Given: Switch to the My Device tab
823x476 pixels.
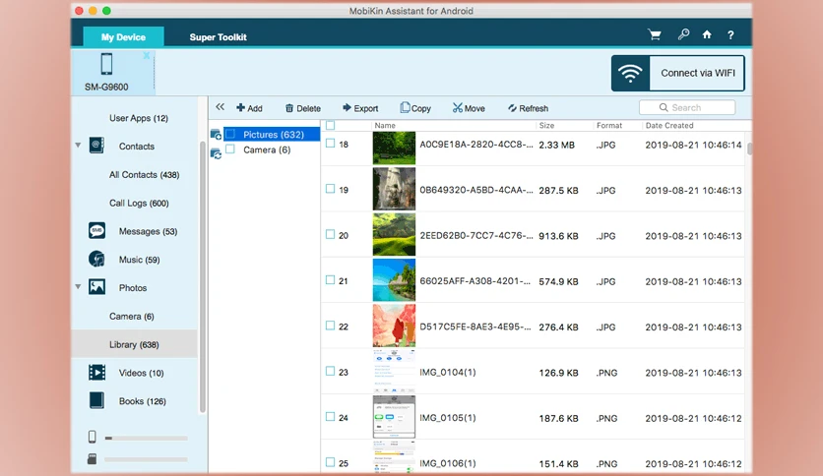Looking at the screenshot, I should [x=123, y=36].
